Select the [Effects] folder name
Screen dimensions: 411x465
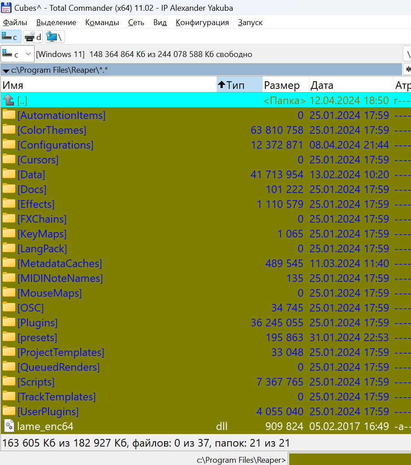coord(36,204)
